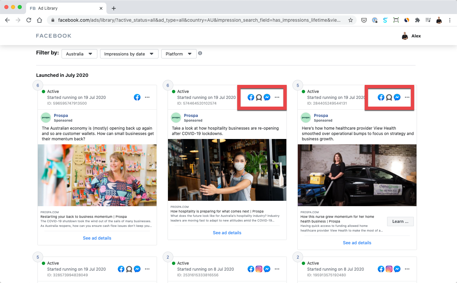Click Instagram icon on ad ID 2531615333816556
This screenshot has width=457, height=283.
click(259, 269)
